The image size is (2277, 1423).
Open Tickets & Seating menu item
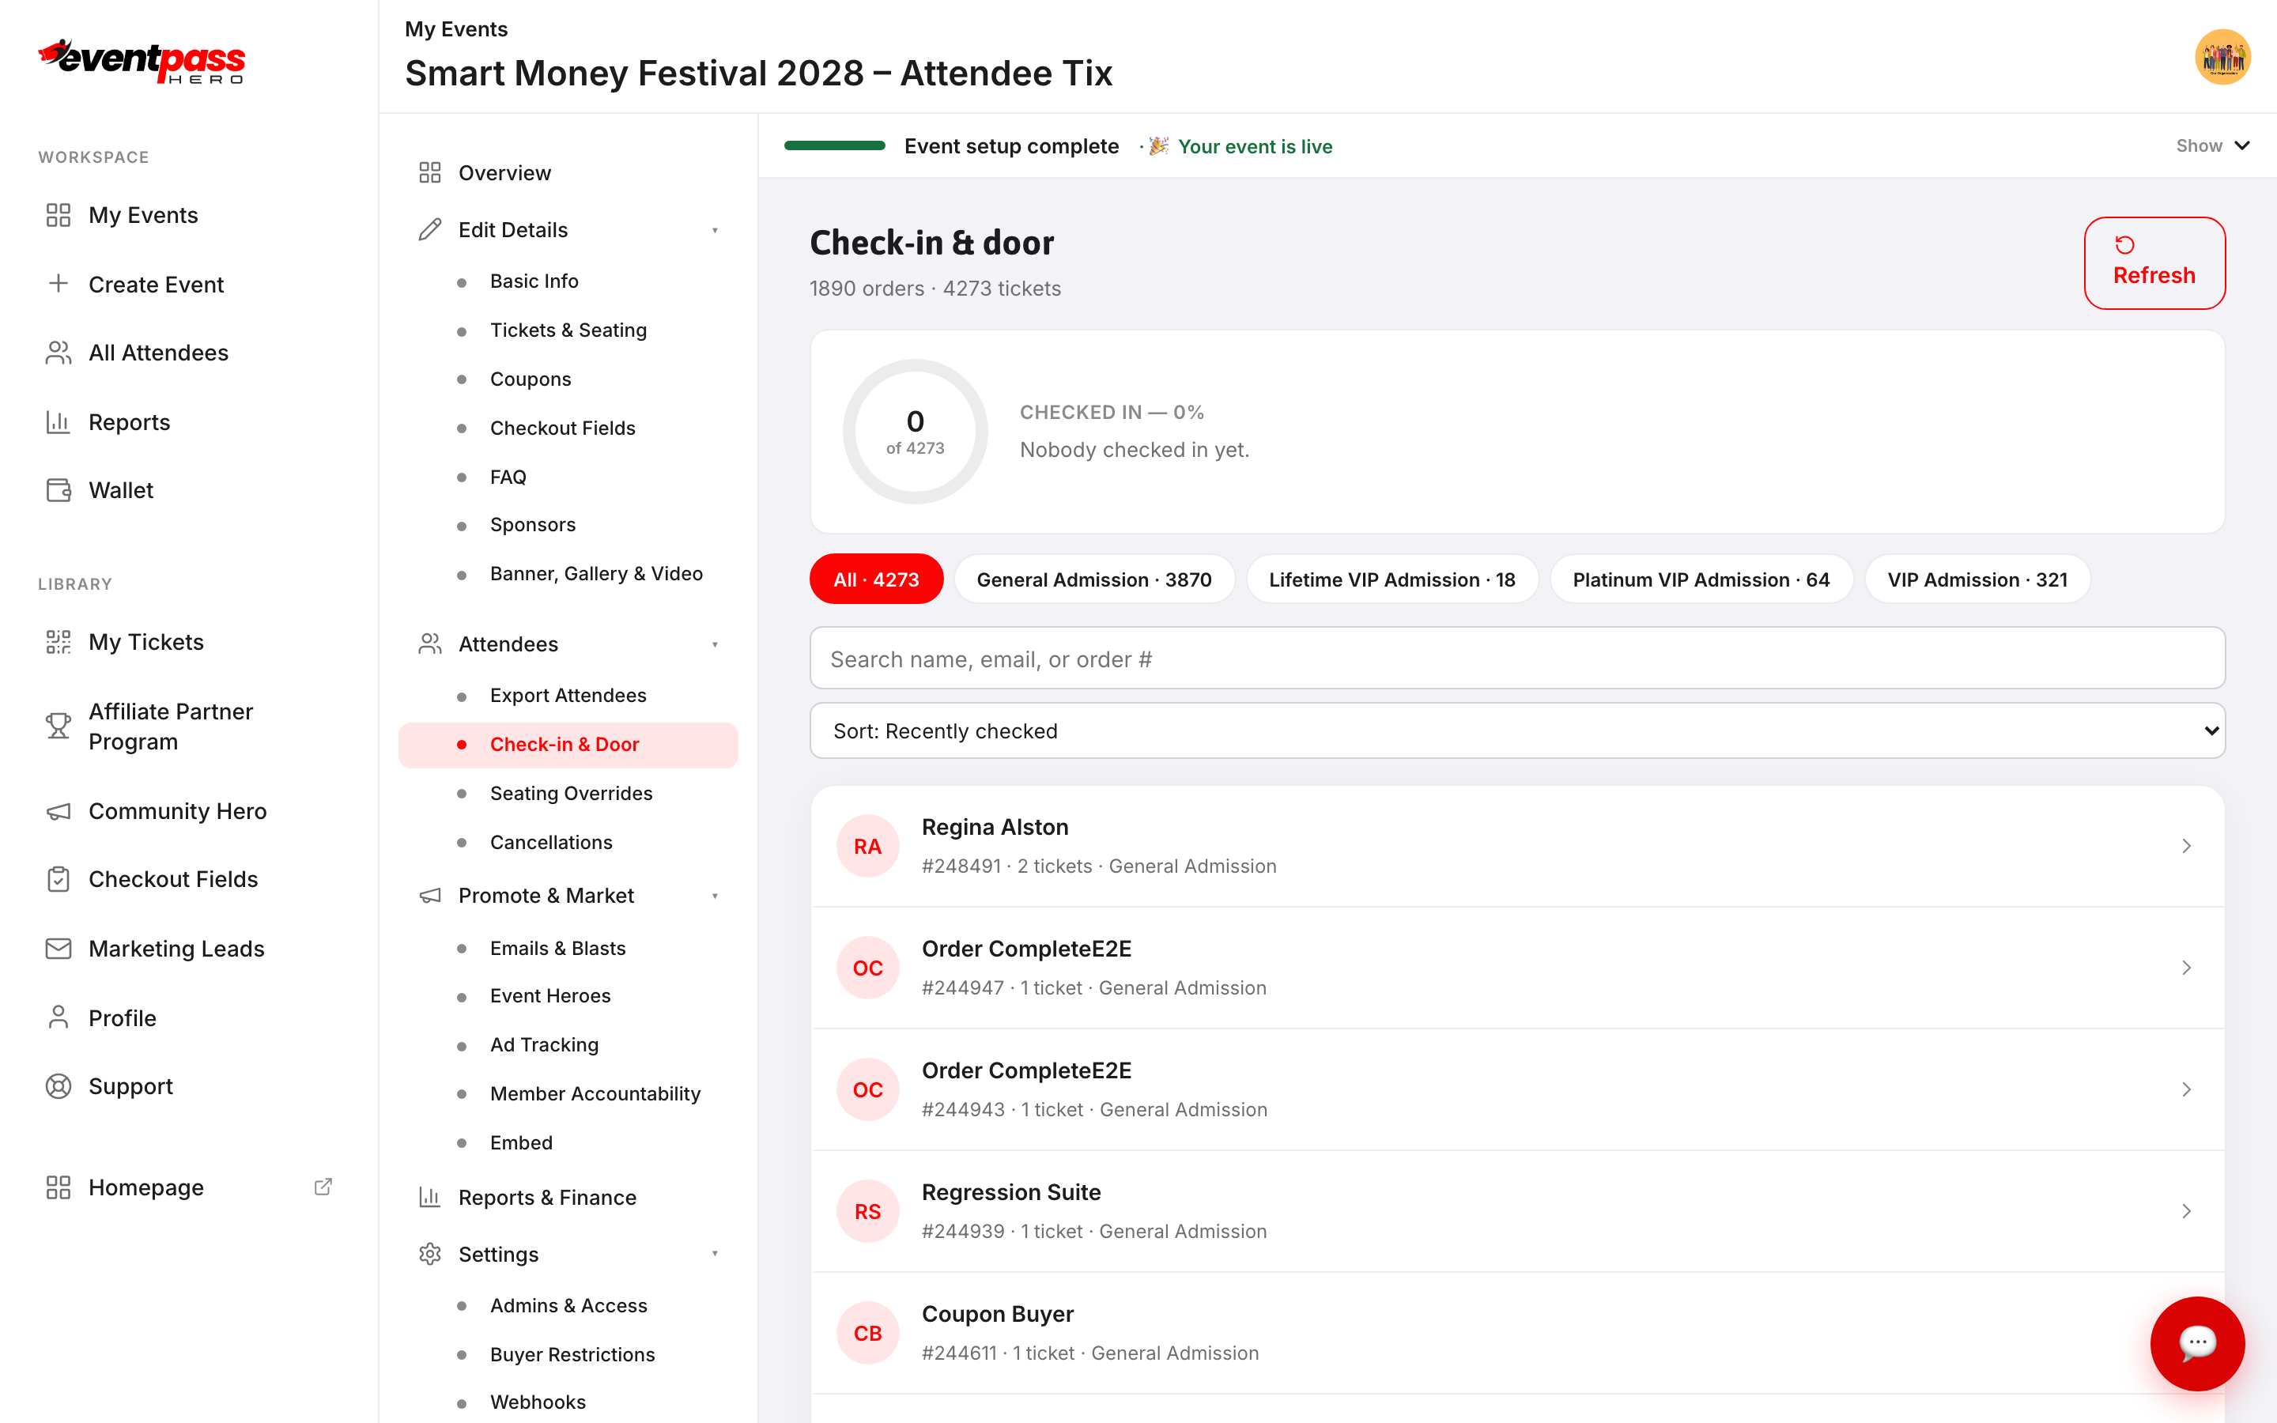(x=568, y=330)
